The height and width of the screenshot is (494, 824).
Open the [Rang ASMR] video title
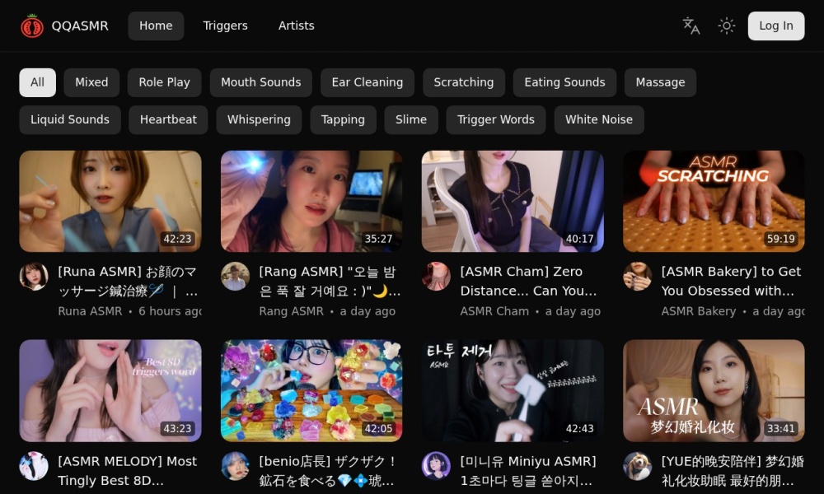[x=330, y=282]
